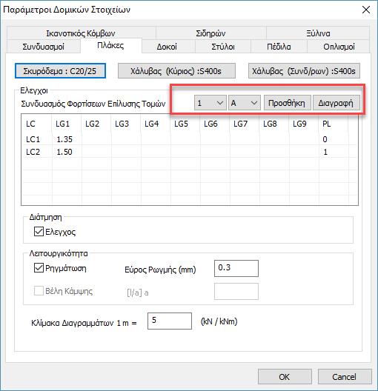This screenshot has height=391, width=378.
Task: Click the 1.50 value in LC2 row
Action: coord(64,152)
